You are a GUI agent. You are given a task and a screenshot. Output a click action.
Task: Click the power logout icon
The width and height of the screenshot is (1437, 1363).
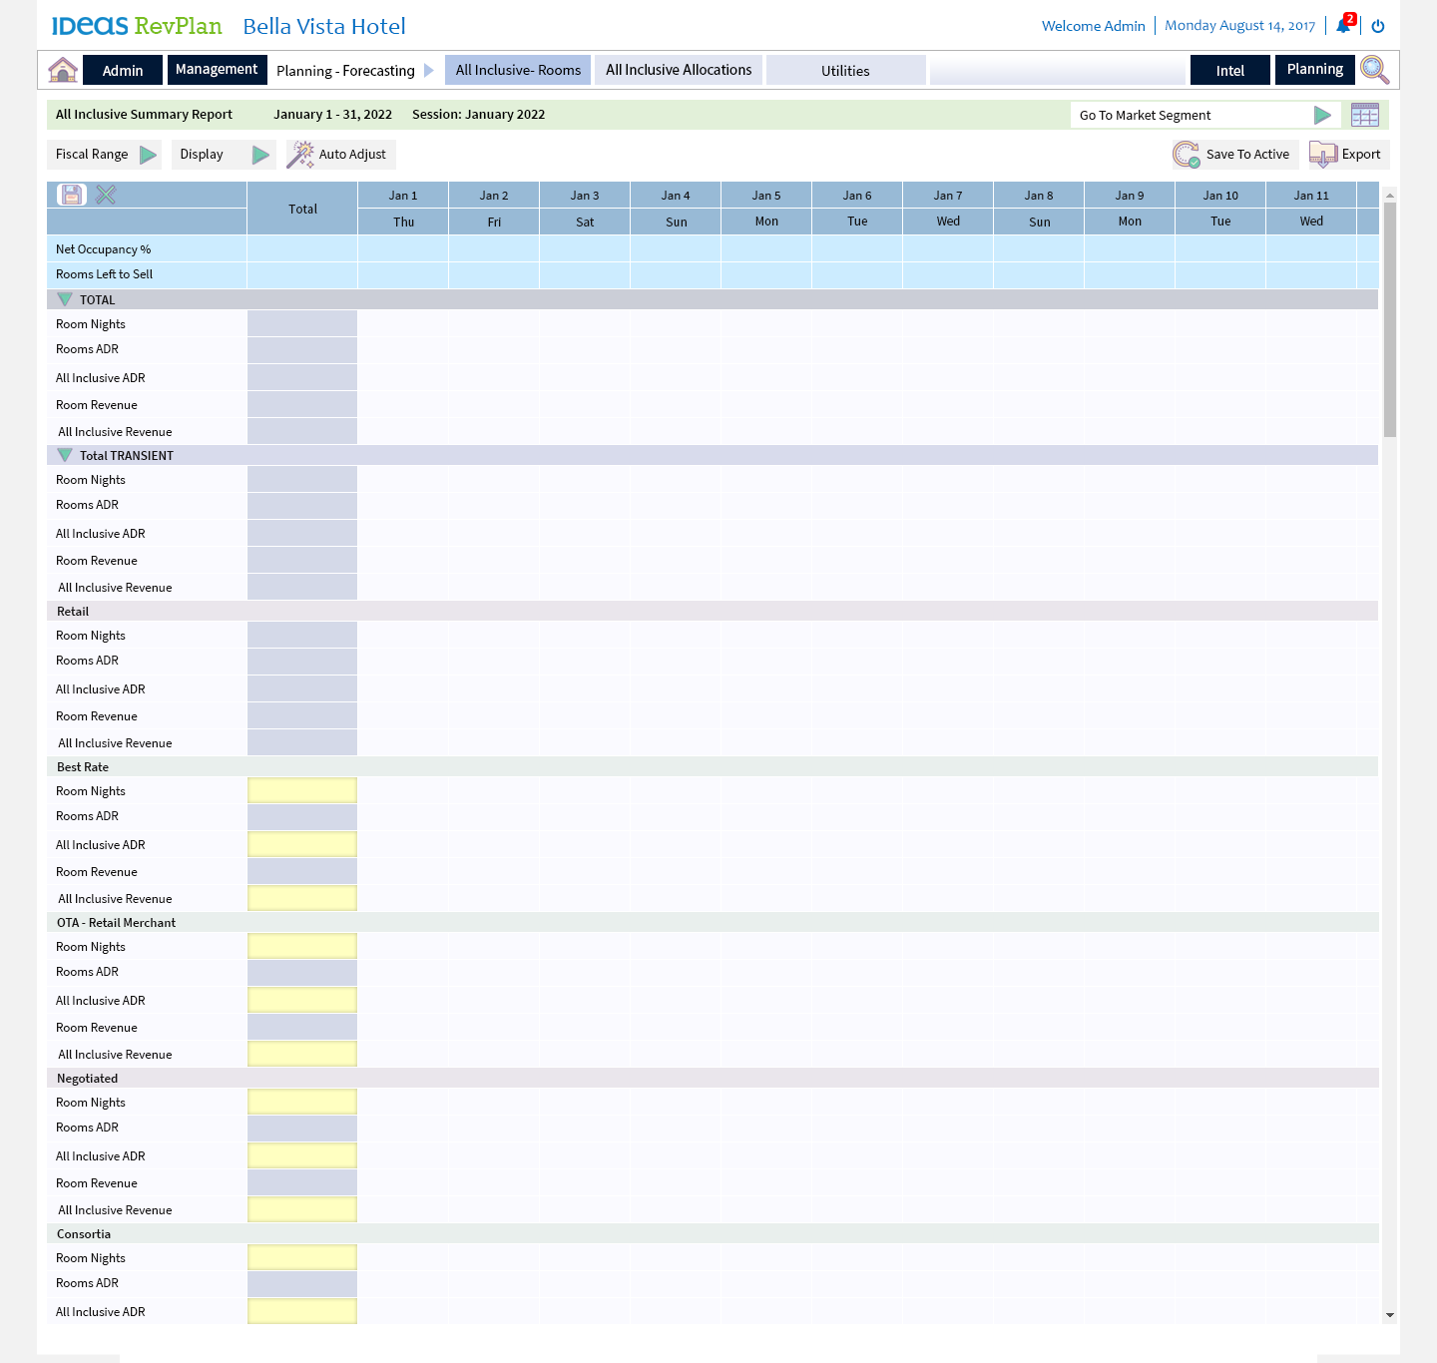coord(1378,26)
